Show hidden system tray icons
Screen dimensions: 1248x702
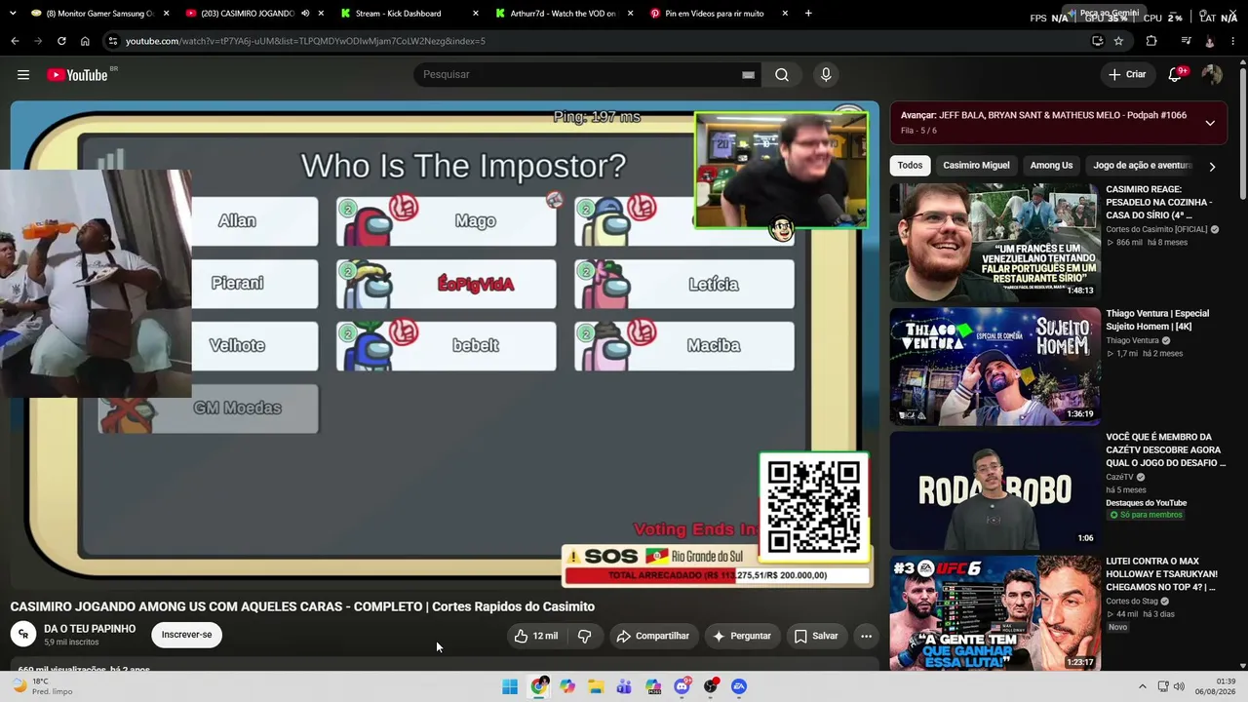click(x=1143, y=686)
